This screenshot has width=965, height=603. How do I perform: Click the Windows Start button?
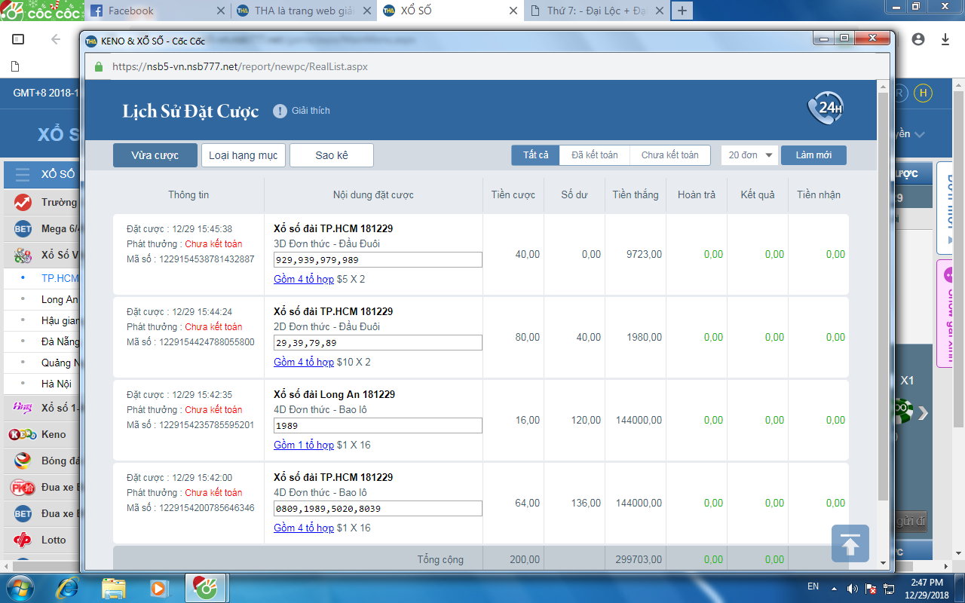[20, 587]
